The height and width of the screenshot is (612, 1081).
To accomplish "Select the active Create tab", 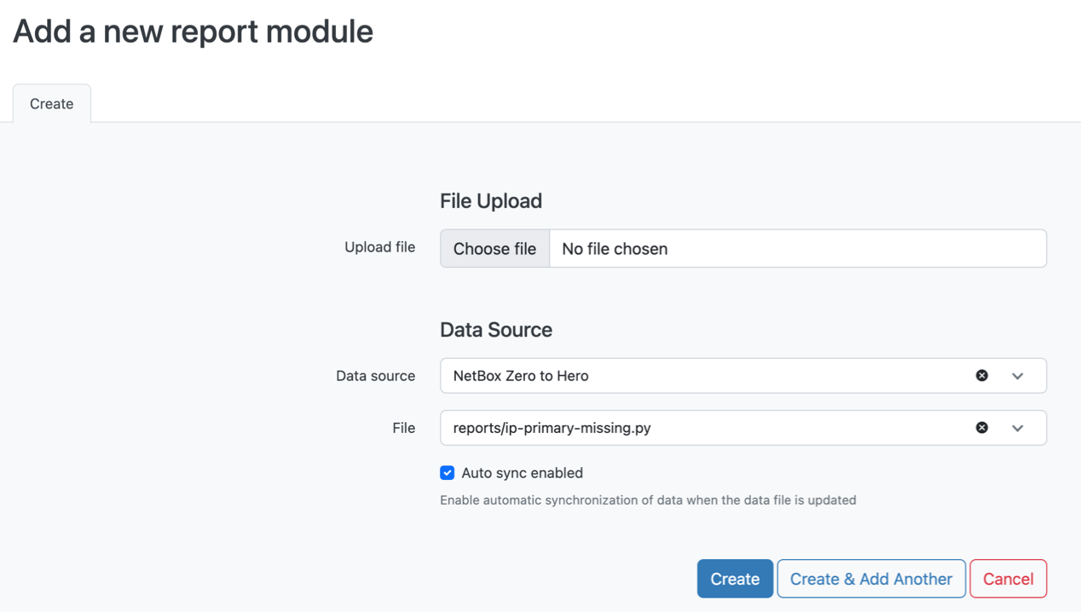I will pos(51,103).
